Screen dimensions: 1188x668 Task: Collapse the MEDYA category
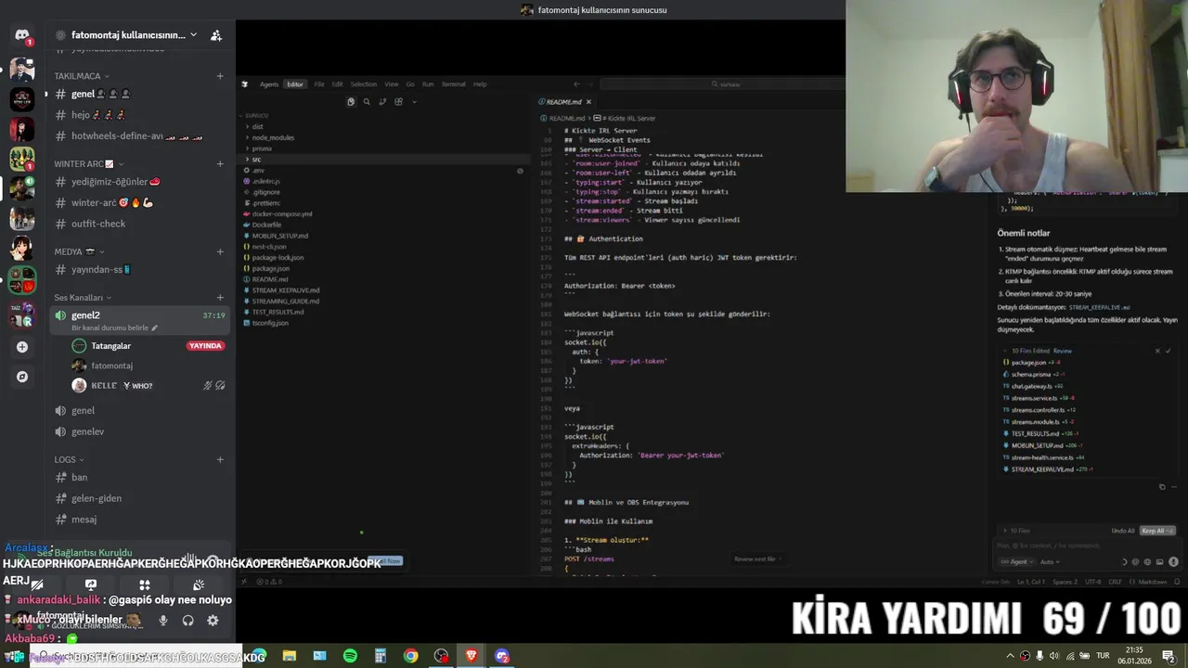[79, 251]
